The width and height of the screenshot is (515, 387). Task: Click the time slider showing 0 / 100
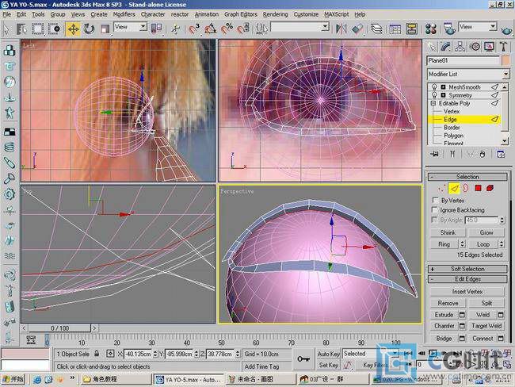[59, 328]
